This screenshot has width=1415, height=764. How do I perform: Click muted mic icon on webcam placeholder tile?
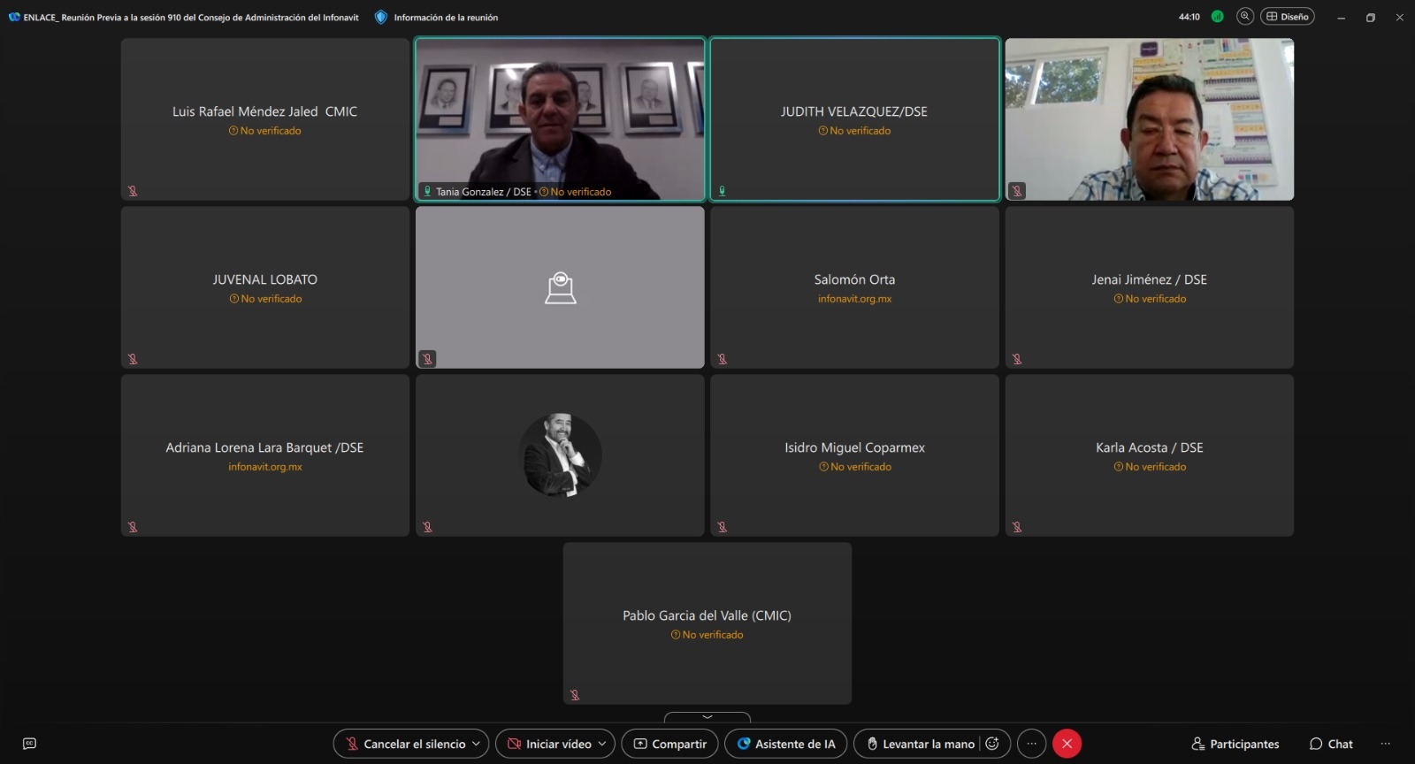coord(427,359)
